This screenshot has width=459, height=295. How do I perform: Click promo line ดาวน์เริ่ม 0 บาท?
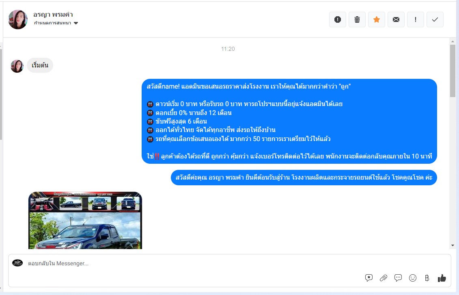point(244,104)
